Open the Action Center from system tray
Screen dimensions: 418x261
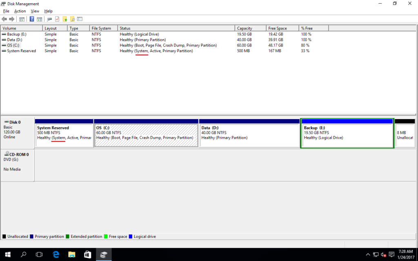coord(391,254)
